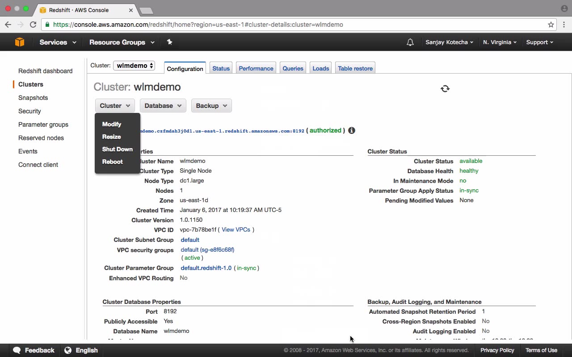Select the Redshift AWS Console browser tab
The height and width of the screenshot is (357, 572).
86,10
